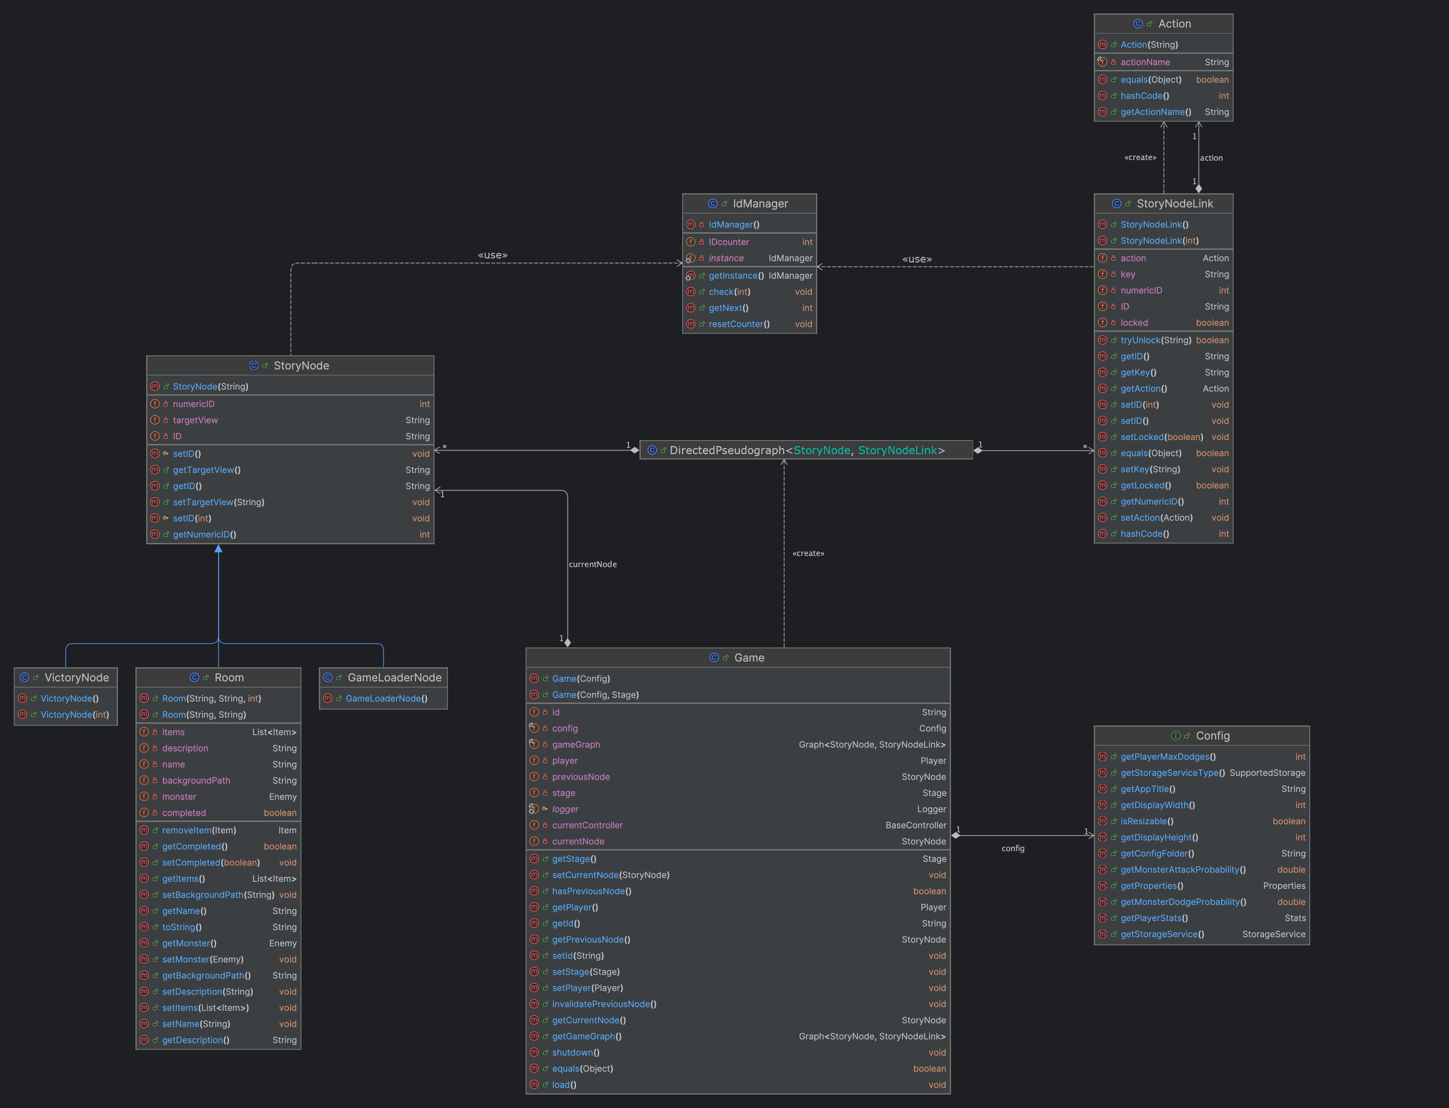Select the StoryNode class title
Screen dimensions: 1449x1108
pos(301,365)
